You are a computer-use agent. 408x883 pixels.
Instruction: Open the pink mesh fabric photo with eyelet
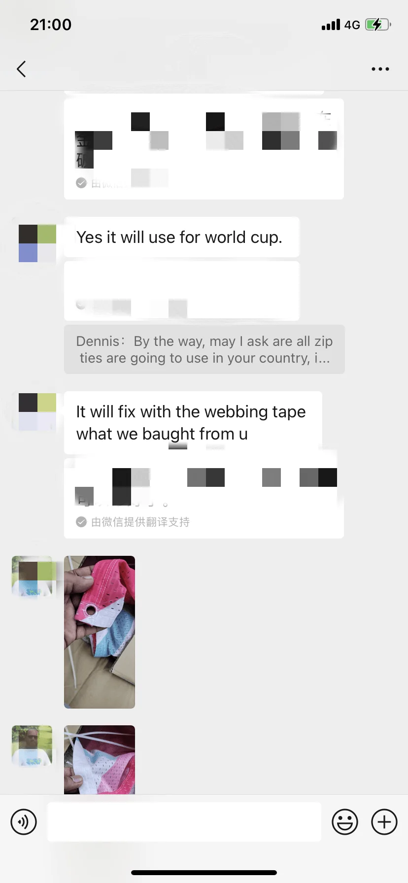pyautogui.click(x=100, y=632)
